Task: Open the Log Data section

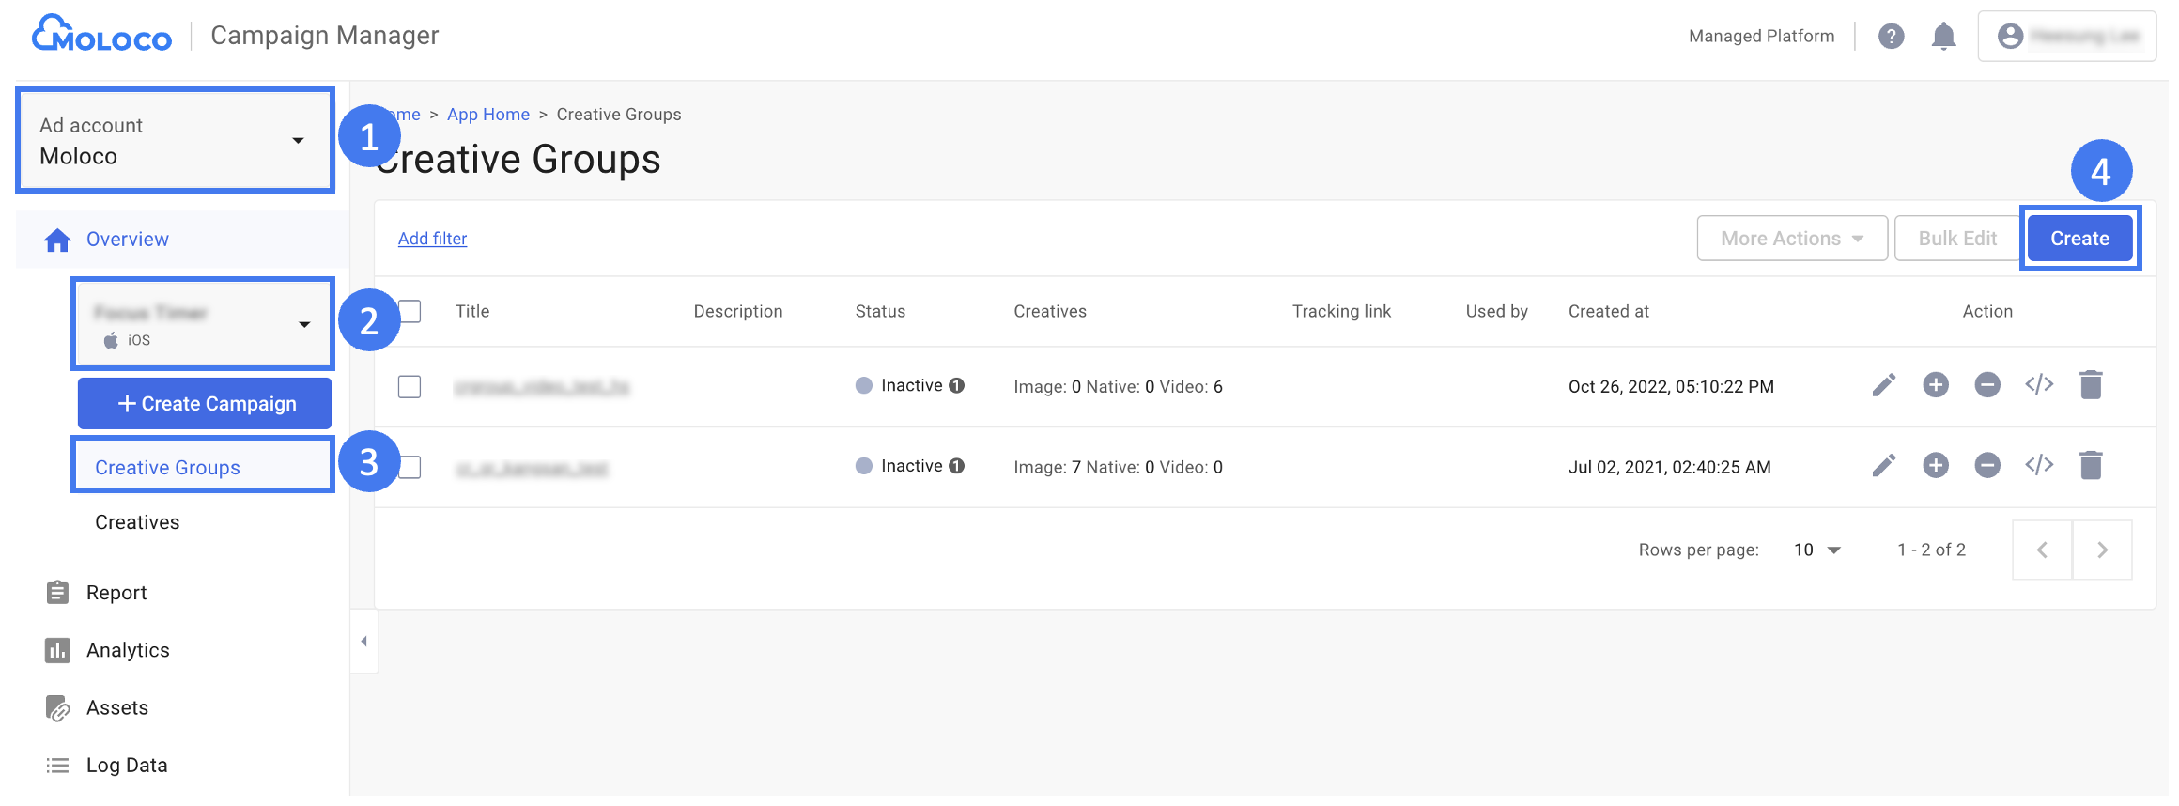Action: click(x=127, y=766)
